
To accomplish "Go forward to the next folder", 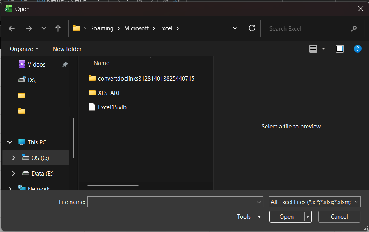I will coord(29,29).
